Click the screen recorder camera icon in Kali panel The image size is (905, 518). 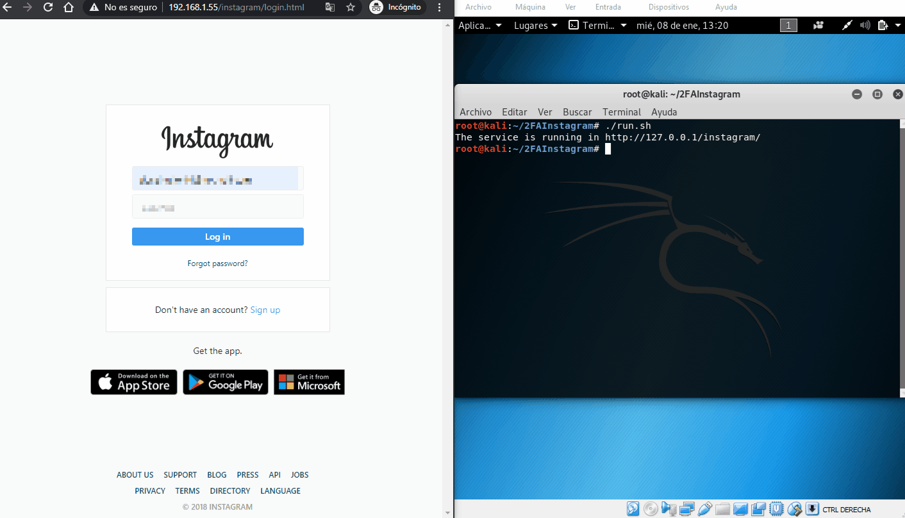pyautogui.click(x=818, y=26)
